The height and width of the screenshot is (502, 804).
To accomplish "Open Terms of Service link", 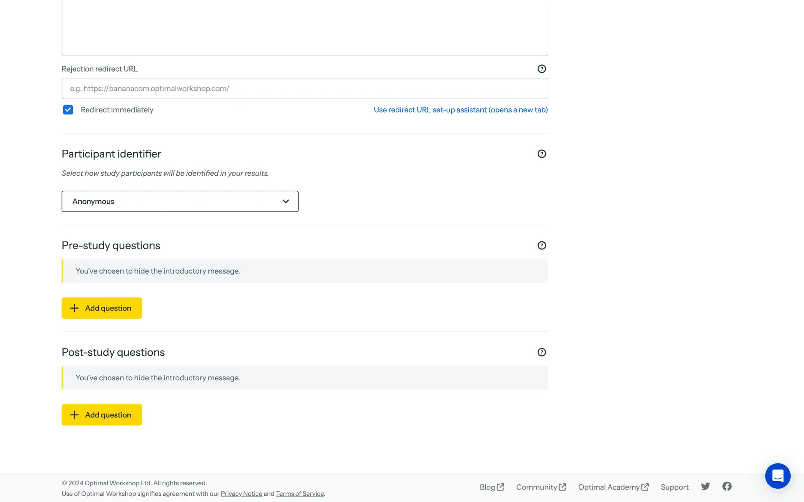I will [x=299, y=494].
